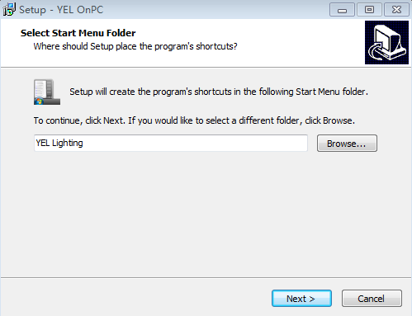Screen dimensions: 412x316
Task: Click the Start Menu folder icon
Action: (x=47, y=92)
